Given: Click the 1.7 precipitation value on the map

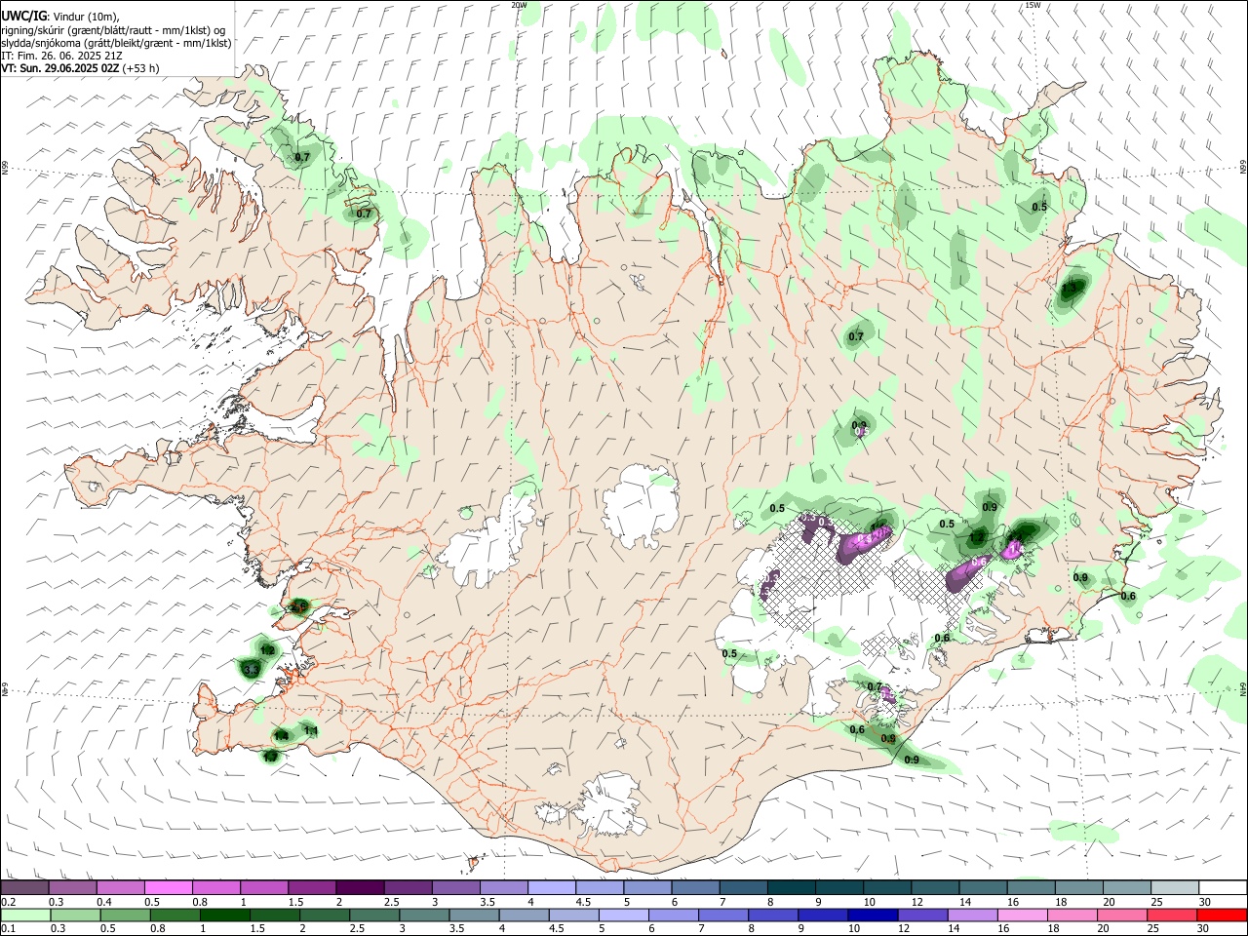Looking at the screenshot, I should tap(270, 757).
